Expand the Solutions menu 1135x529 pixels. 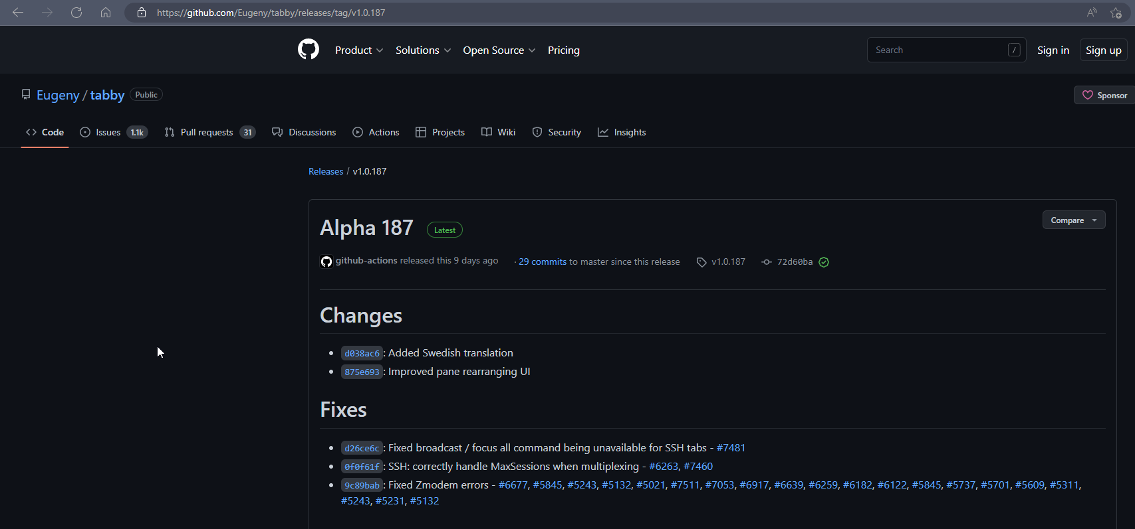pos(423,50)
